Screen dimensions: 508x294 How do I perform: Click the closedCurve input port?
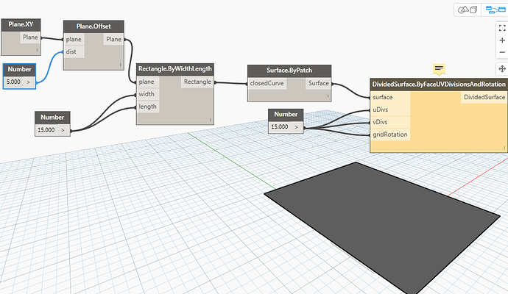[x=267, y=83]
